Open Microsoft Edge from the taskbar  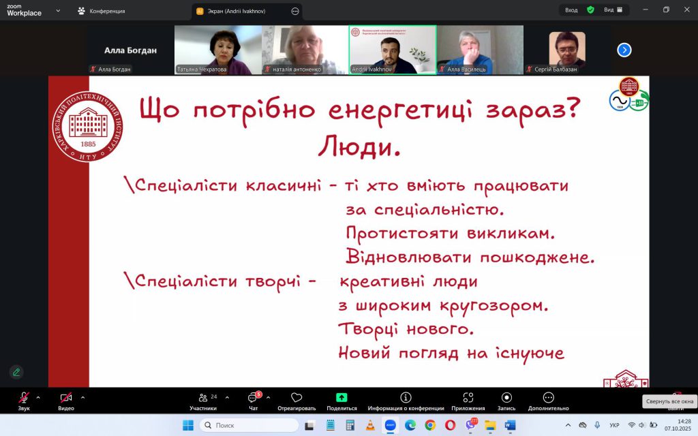410,425
